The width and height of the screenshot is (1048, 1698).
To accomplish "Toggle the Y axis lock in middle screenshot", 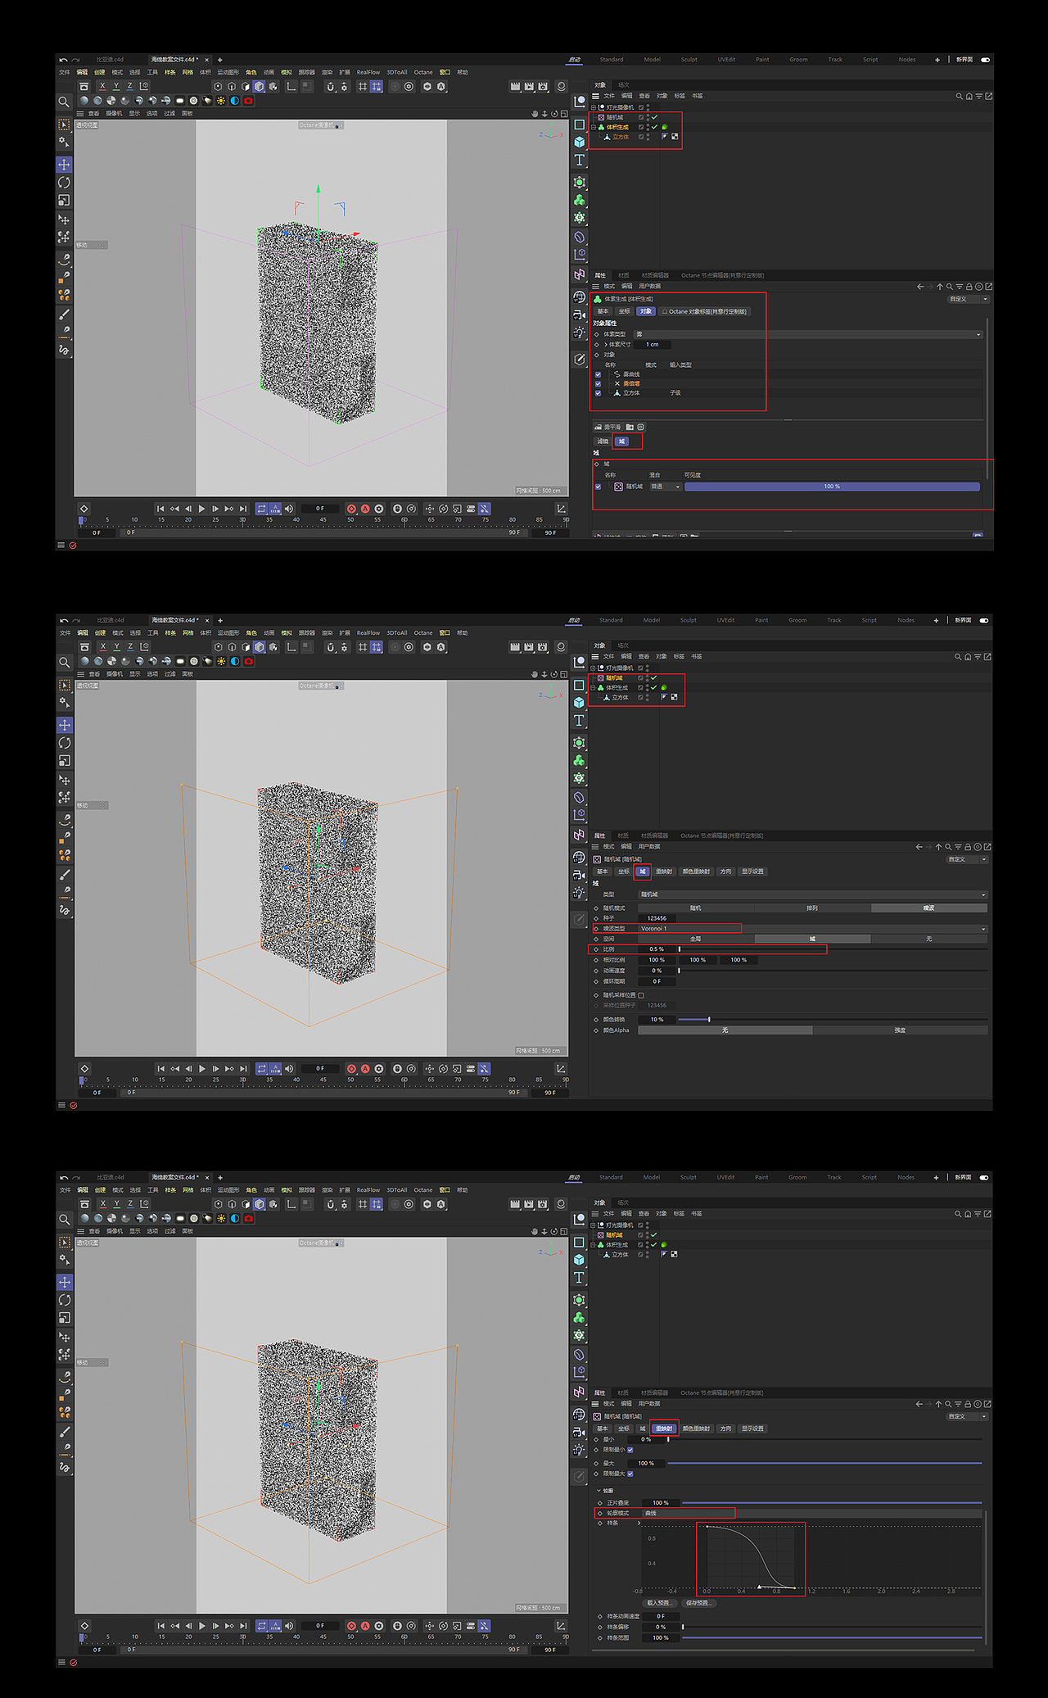I will click(116, 646).
